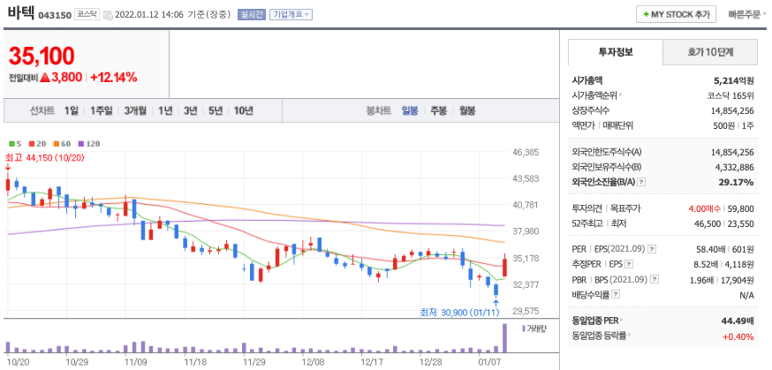Show the 3개월 line chart

tap(135, 110)
